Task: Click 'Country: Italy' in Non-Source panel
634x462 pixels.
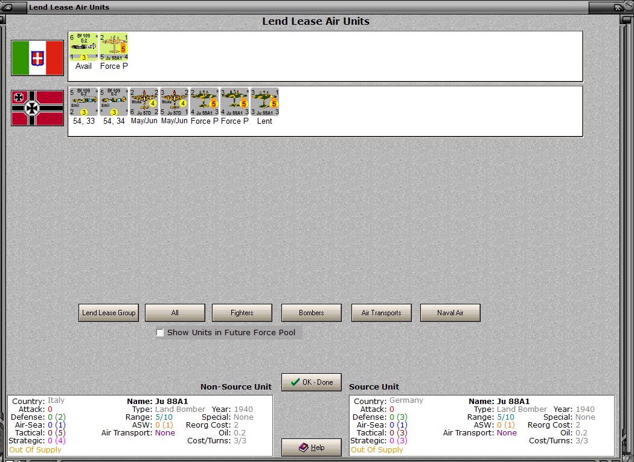Action: pos(39,401)
